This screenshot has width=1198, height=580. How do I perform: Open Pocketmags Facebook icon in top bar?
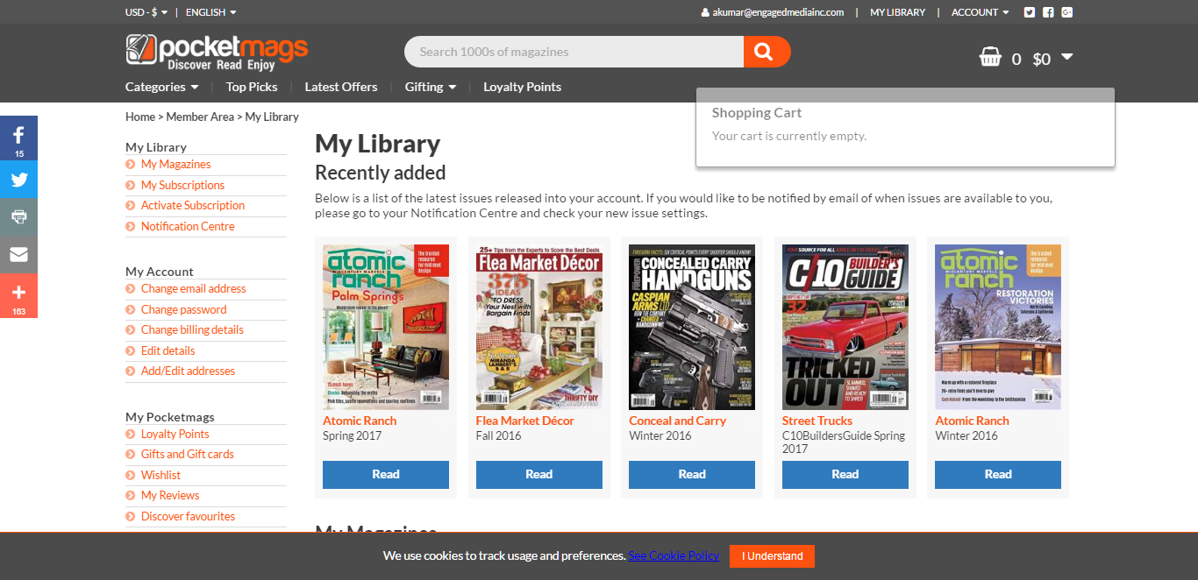[x=1048, y=12]
